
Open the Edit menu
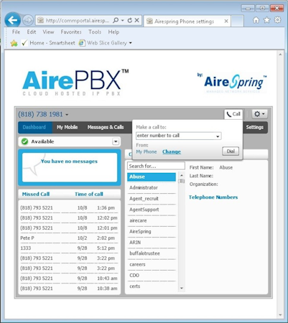31,32
